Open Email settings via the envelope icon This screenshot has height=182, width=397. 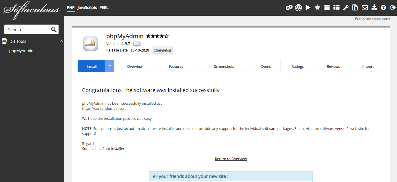(365, 7)
